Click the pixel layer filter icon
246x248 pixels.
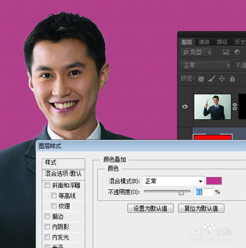226,52
